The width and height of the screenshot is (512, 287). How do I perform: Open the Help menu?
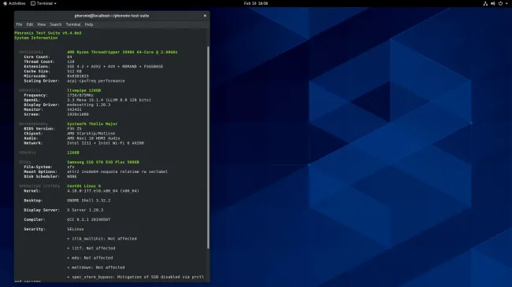(x=89, y=24)
